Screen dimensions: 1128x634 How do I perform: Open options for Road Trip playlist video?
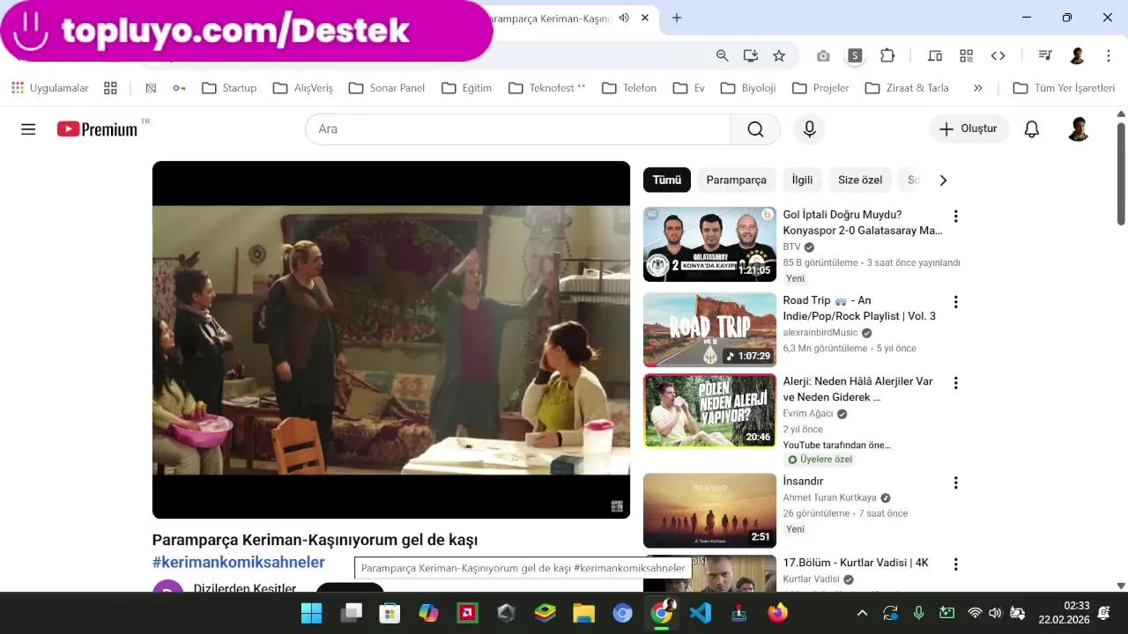(955, 302)
